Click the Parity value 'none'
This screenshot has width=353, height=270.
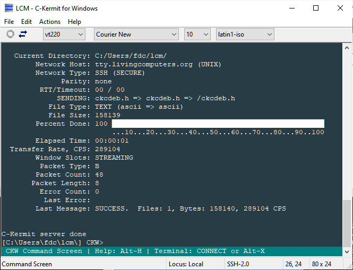pos(104,82)
